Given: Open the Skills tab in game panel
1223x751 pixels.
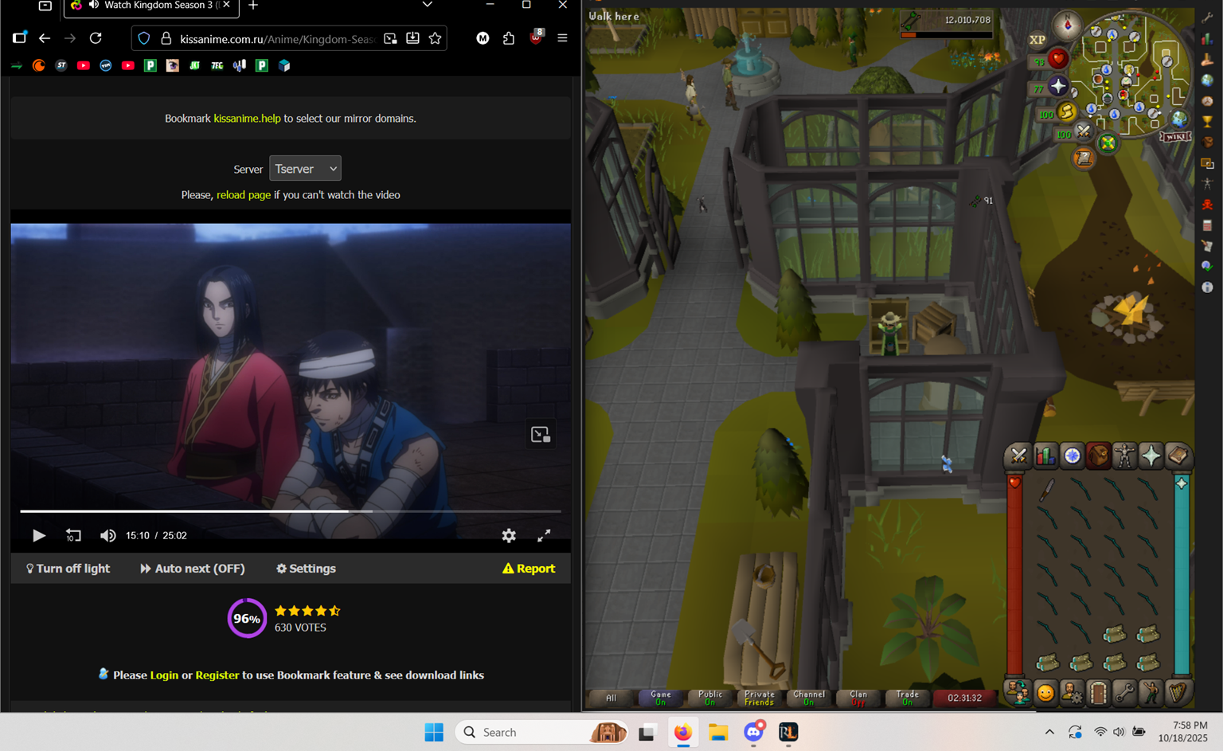Looking at the screenshot, I should [x=1045, y=456].
